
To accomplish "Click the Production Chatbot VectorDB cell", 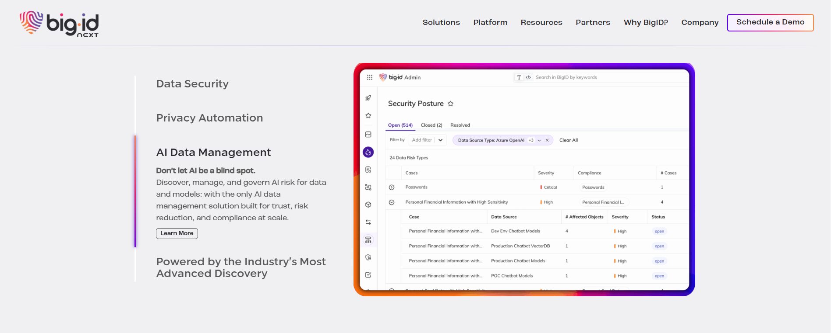I will click(x=520, y=246).
